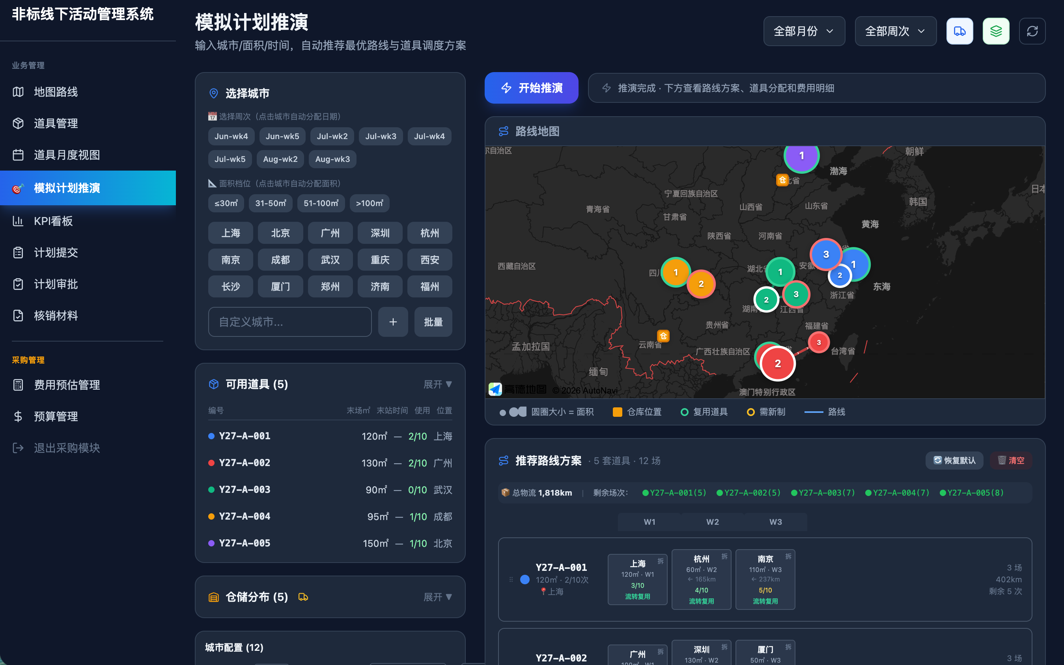Screen dimensions: 1064x665
Task: Click the 南京 110㎡ W3 route card
Action: click(765, 579)
